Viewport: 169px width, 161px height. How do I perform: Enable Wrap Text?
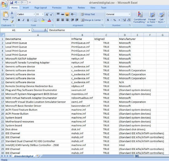(x=88, y=14)
